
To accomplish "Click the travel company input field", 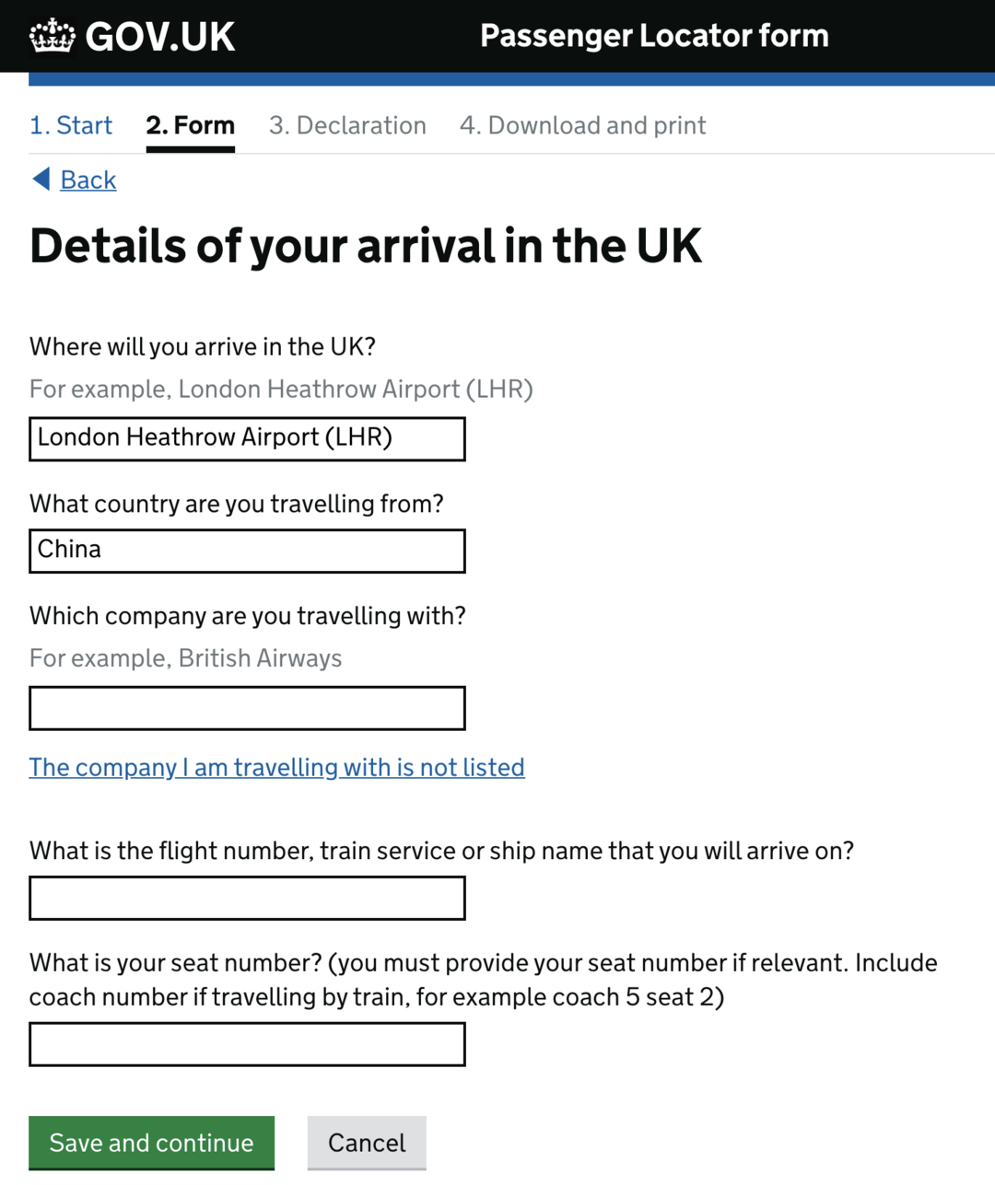I will (247, 708).
